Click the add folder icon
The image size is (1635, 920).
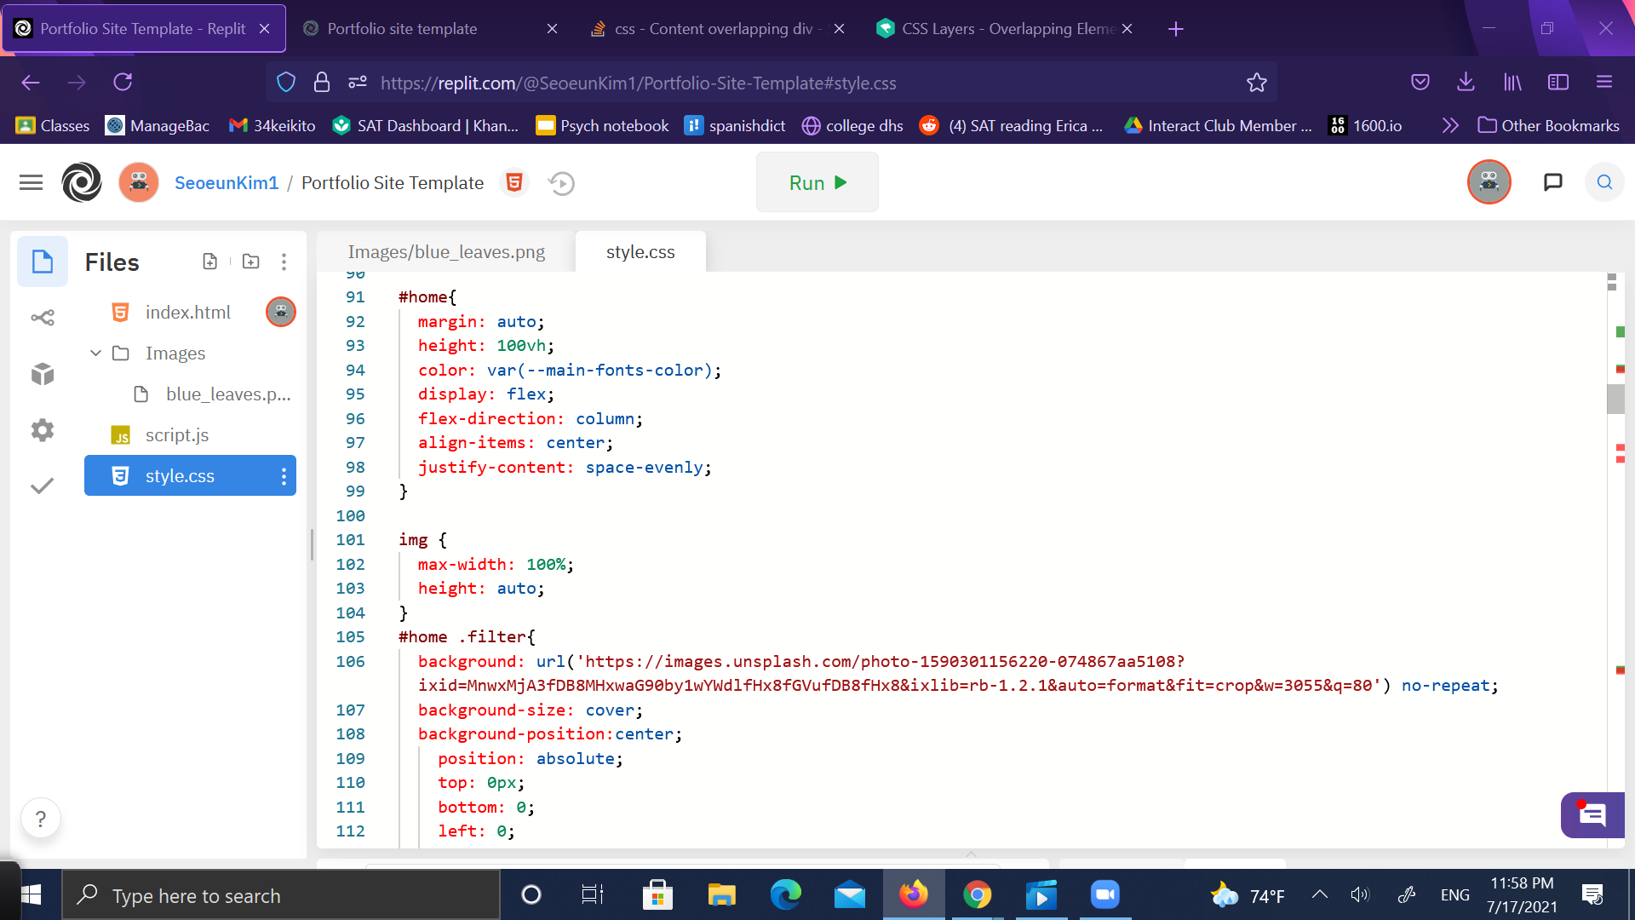250,262
